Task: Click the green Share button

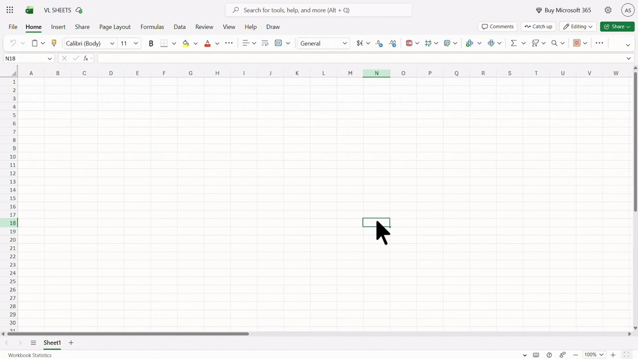Action: pyautogui.click(x=617, y=27)
